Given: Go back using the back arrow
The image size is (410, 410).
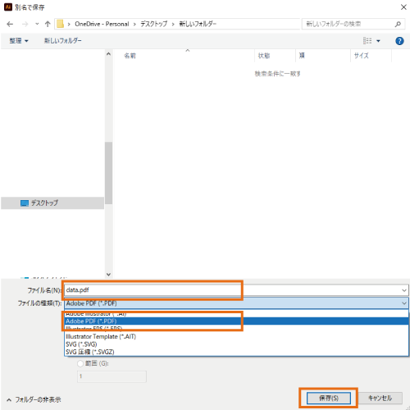Looking at the screenshot, I should pos(10,24).
